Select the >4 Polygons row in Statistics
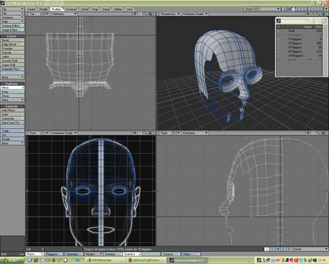The image size is (329, 264). (x=300, y=56)
